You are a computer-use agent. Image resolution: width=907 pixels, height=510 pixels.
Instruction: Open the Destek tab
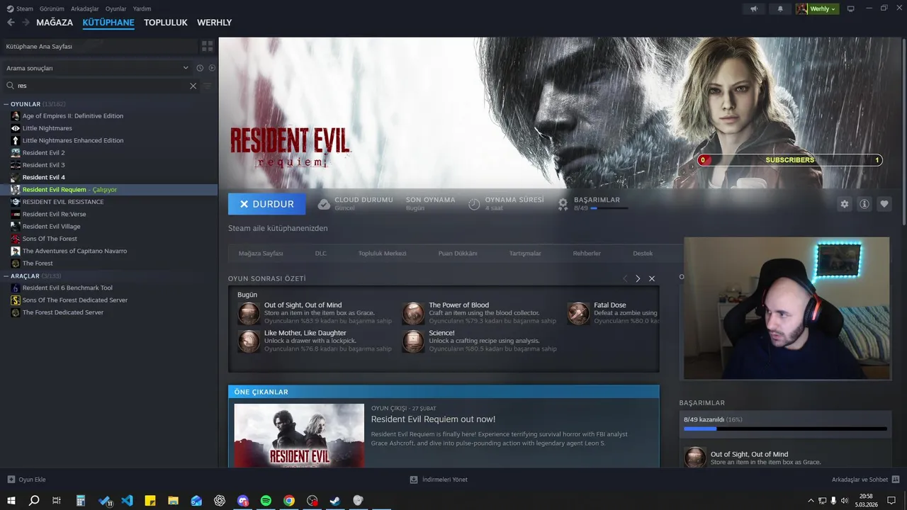pos(643,253)
